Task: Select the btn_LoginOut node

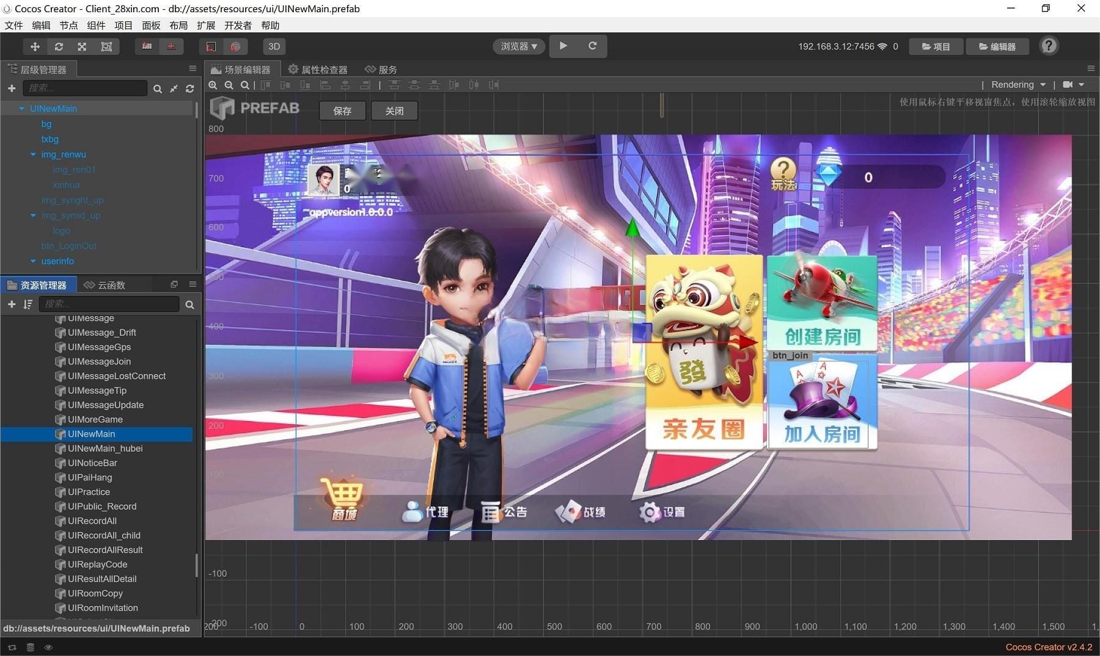Action: [69, 246]
